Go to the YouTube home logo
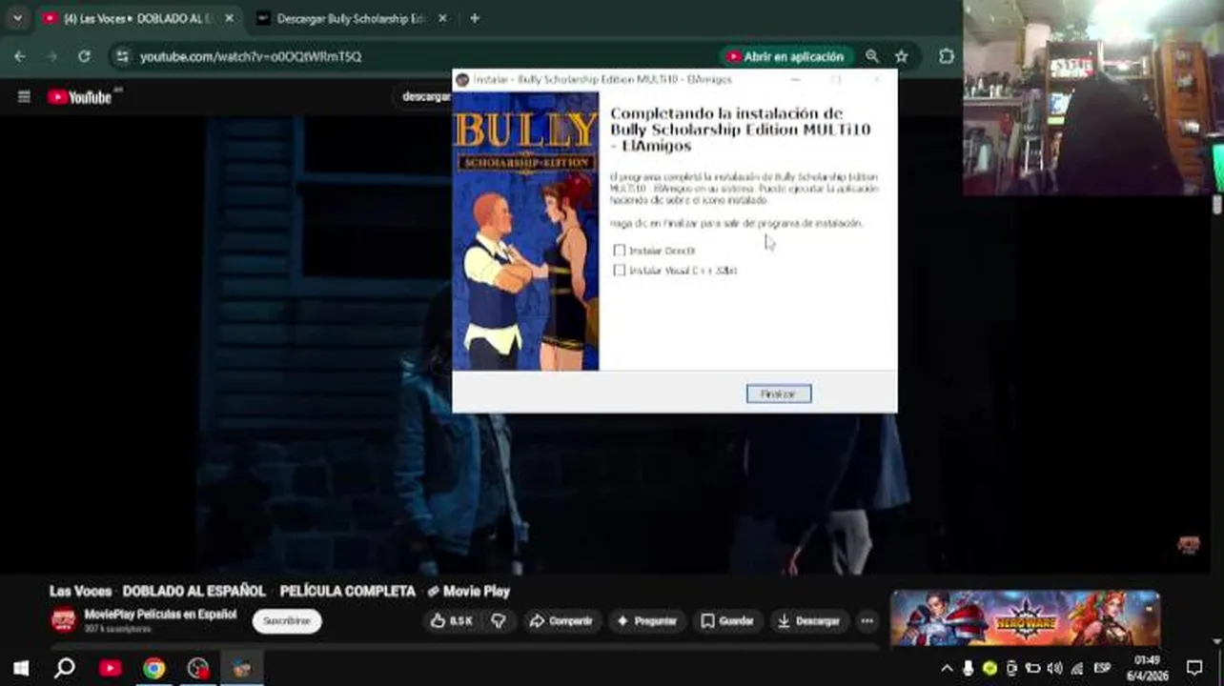 (x=82, y=96)
